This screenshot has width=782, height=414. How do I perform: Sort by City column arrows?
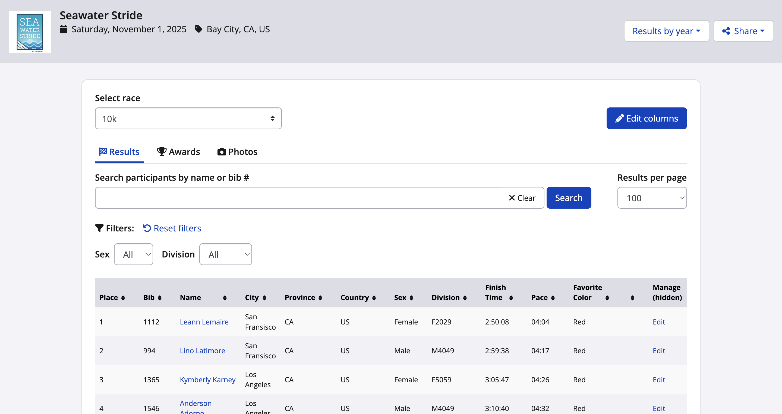(x=264, y=298)
